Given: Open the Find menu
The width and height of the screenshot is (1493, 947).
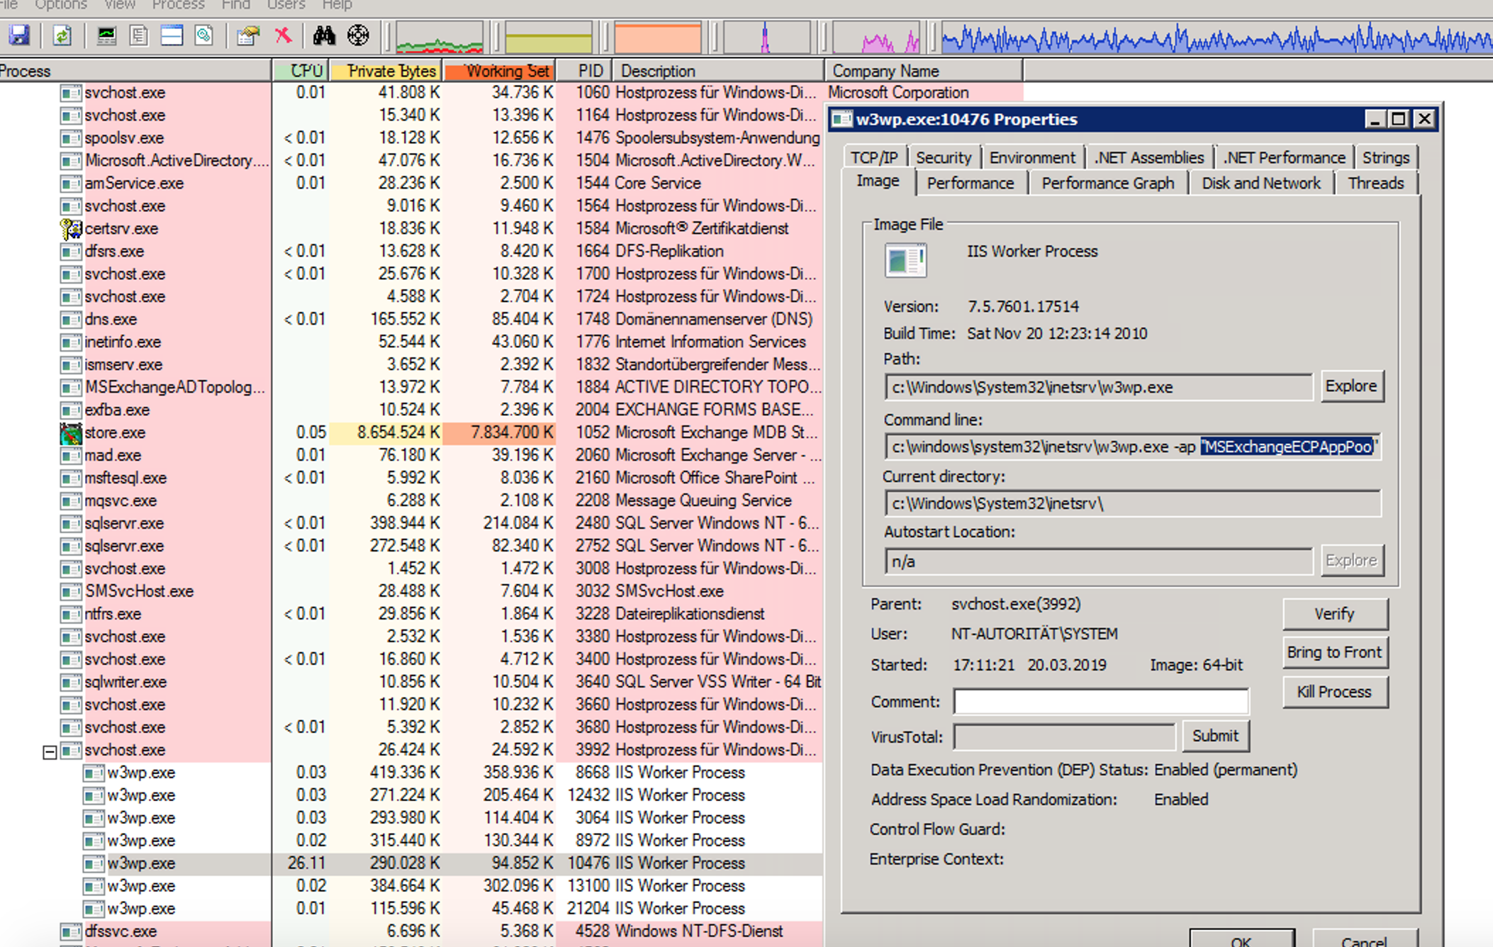Looking at the screenshot, I should (235, 5).
